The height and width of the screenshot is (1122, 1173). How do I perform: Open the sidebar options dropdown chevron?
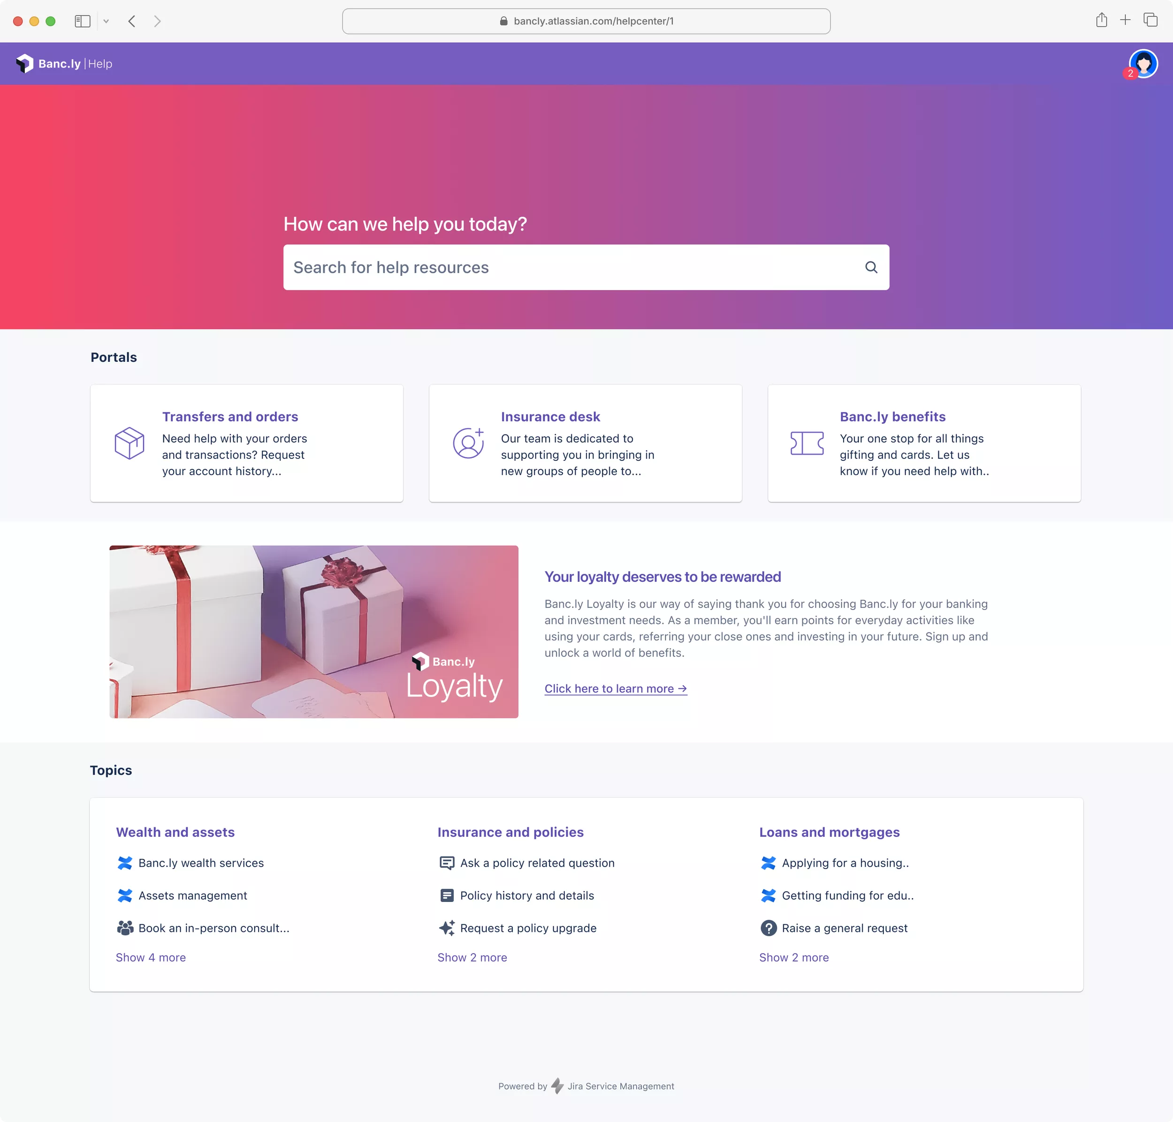pos(106,21)
